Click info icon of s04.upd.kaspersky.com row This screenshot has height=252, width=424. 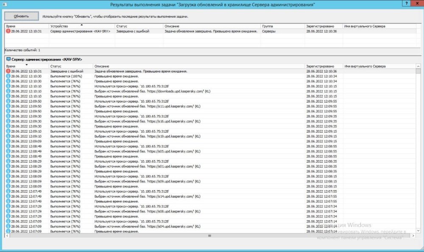pyautogui.click(x=8, y=226)
